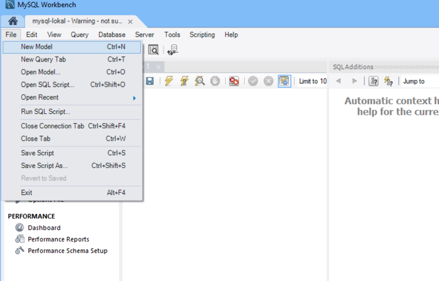Screen dimensions: 439x281
Task: Open the View menu
Action: [54, 35]
